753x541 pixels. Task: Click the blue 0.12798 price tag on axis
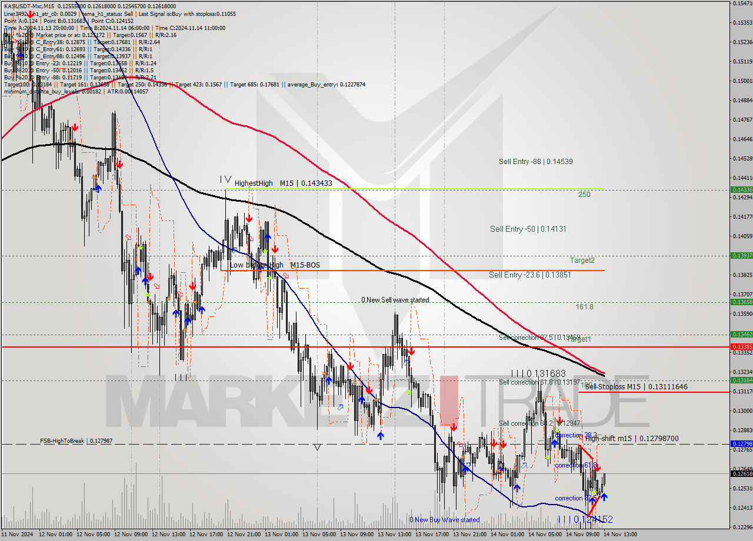[x=741, y=443]
